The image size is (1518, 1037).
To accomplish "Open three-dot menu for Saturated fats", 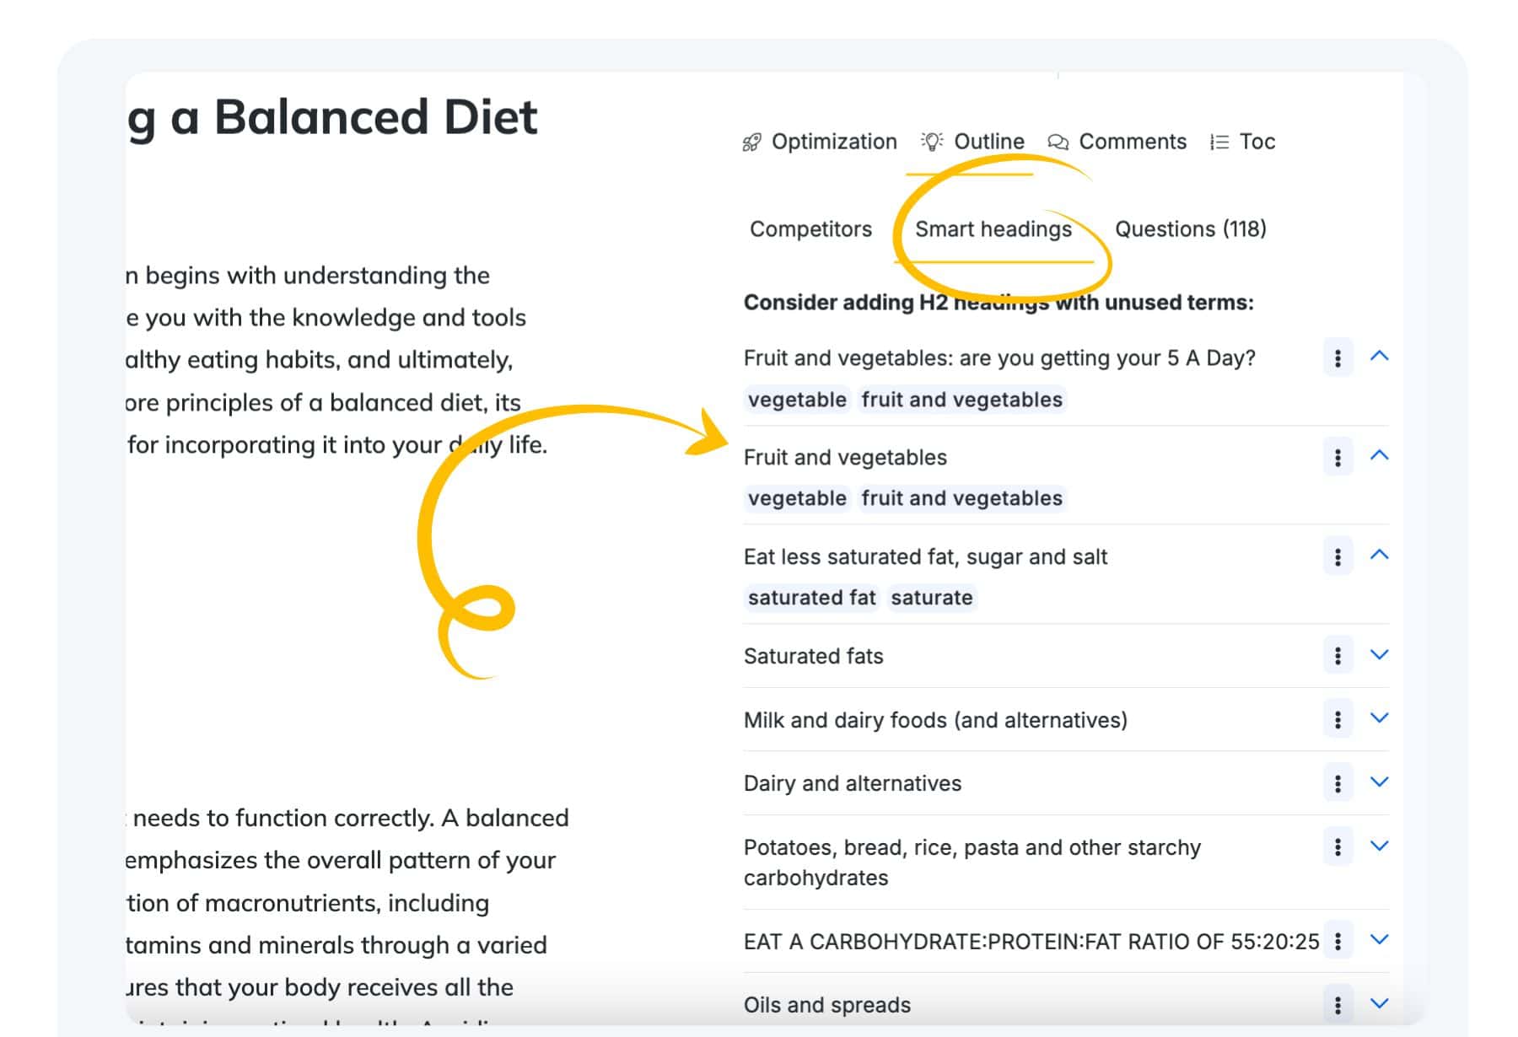I will 1338,656.
